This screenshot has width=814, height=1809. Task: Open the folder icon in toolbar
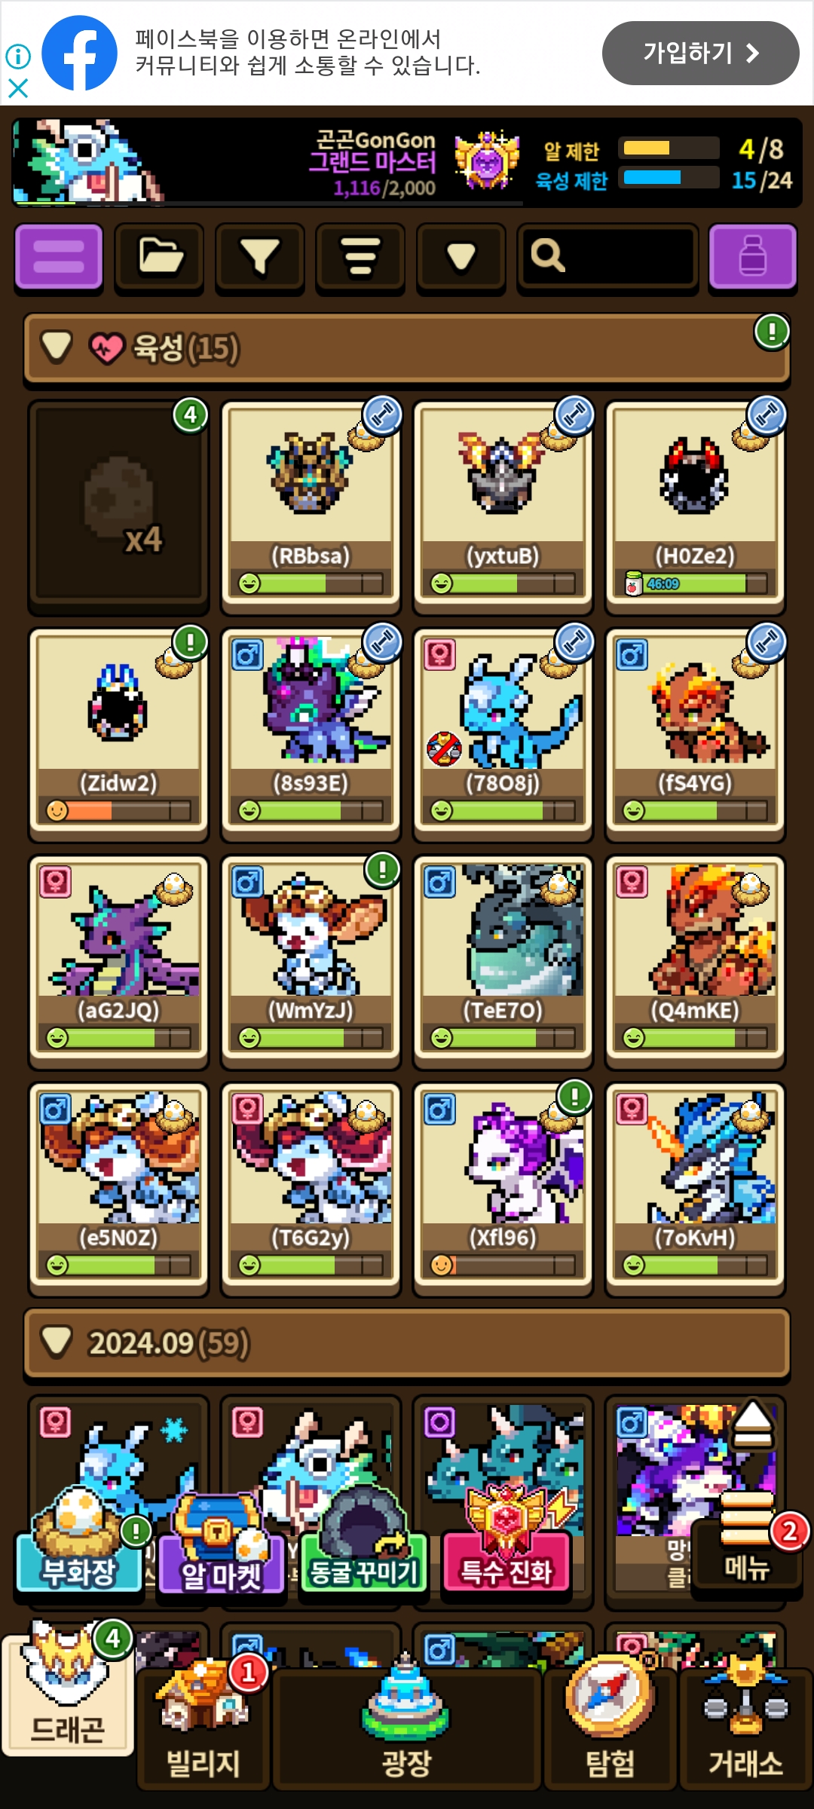pos(159,257)
